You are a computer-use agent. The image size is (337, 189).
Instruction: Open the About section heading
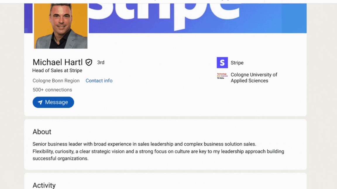click(42, 132)
